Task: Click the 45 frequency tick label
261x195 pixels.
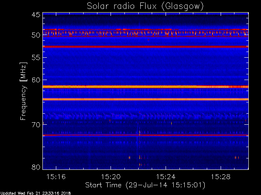Action: tap(36, 15)
